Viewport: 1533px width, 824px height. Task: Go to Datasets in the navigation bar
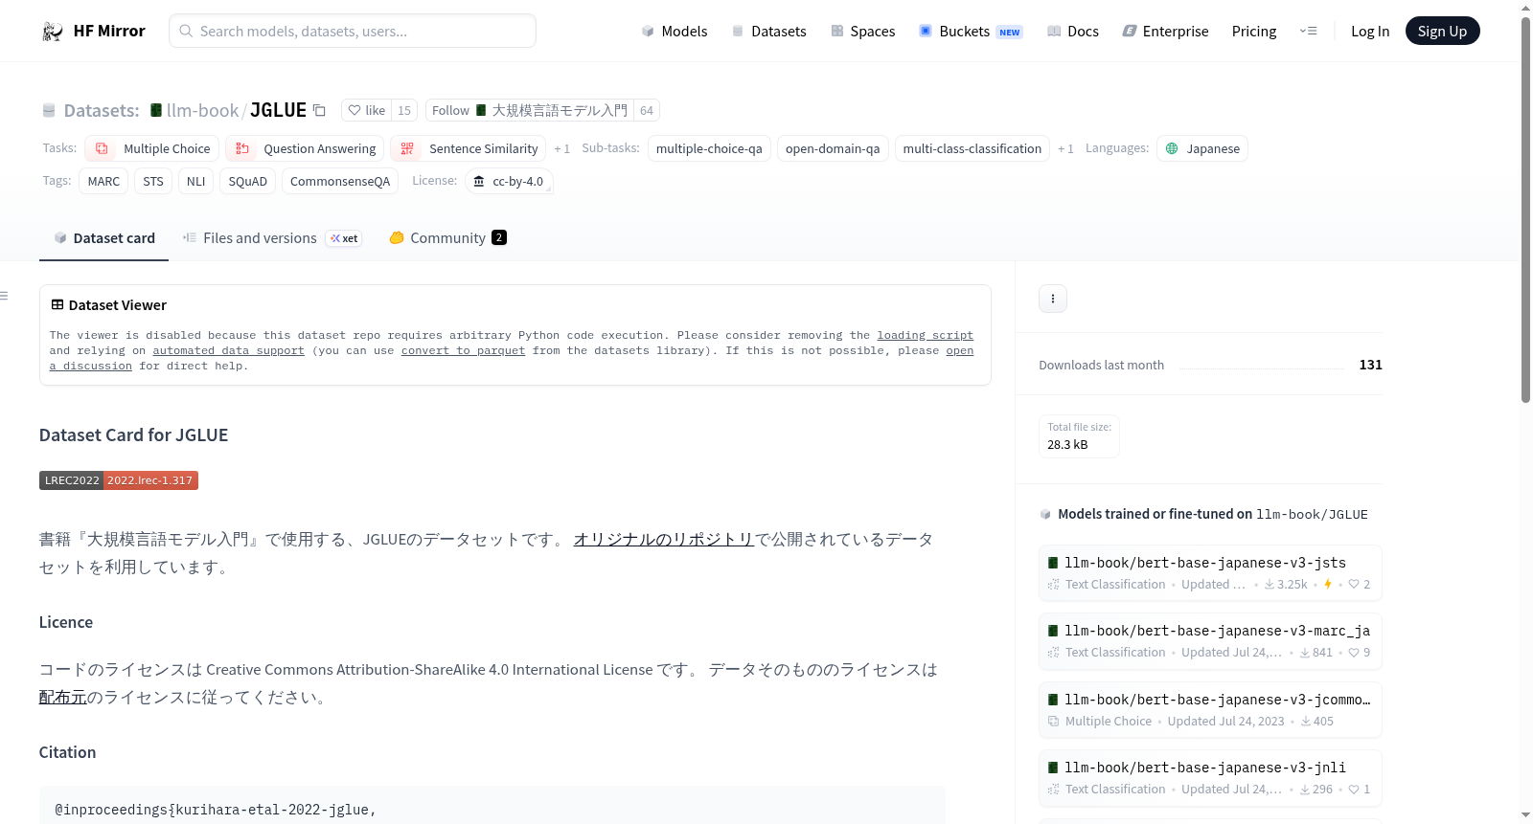(x=769, y=32)
